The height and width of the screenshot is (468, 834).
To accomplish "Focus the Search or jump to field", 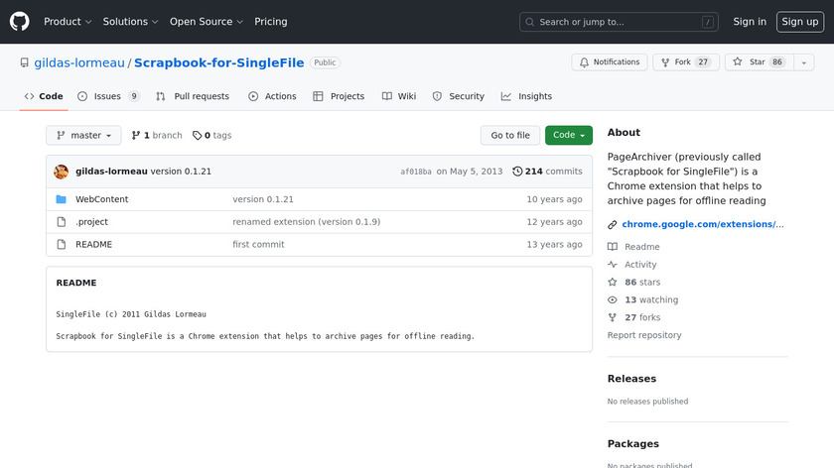I will [x=618, y=22].
